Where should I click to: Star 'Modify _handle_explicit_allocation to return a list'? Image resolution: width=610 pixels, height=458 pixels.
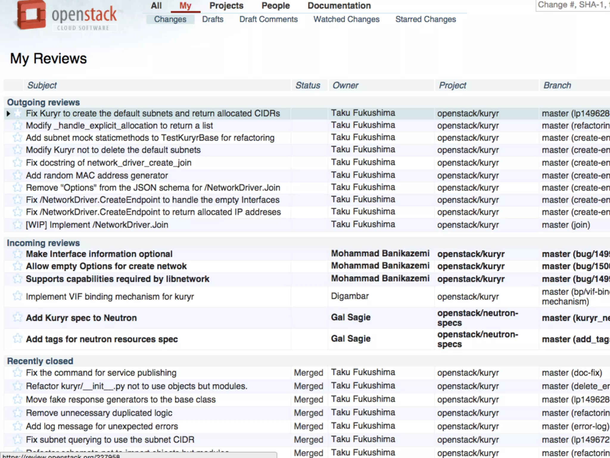(18, 126)
